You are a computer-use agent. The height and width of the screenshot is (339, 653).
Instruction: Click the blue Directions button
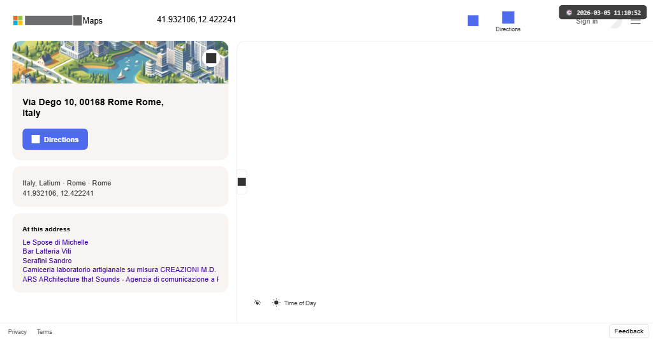point(55,140)
